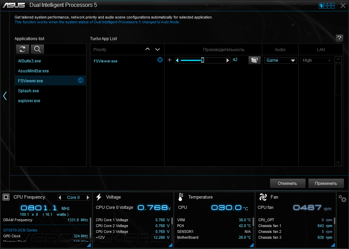This screenshot has width=349, height=249.
Task: Click the Производительность column header
Action: pyautogui.click(x=224, y=50)
